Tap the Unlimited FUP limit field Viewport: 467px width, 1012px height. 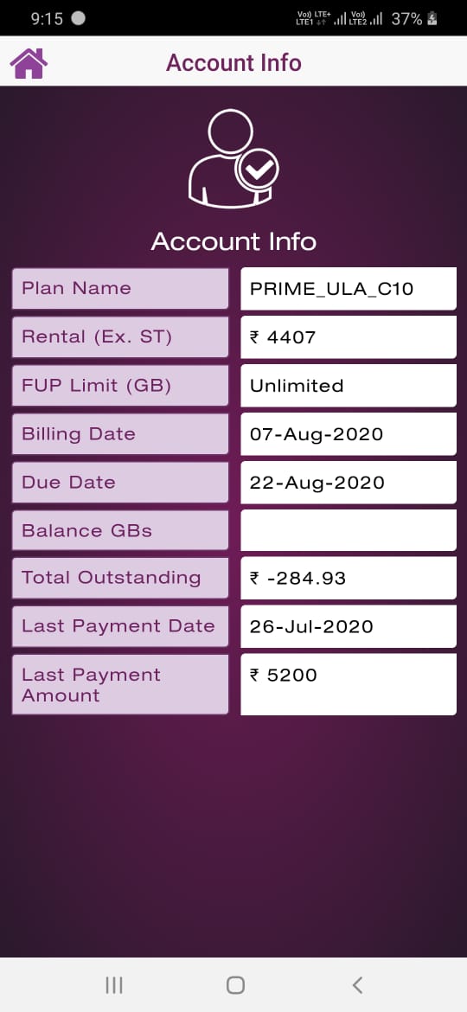coord(349,385)
